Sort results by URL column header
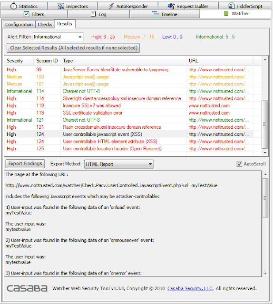273x304 pixels. [x=220, y=61]
